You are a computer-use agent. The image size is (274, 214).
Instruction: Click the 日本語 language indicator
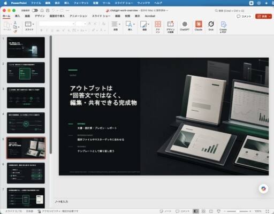29,211
